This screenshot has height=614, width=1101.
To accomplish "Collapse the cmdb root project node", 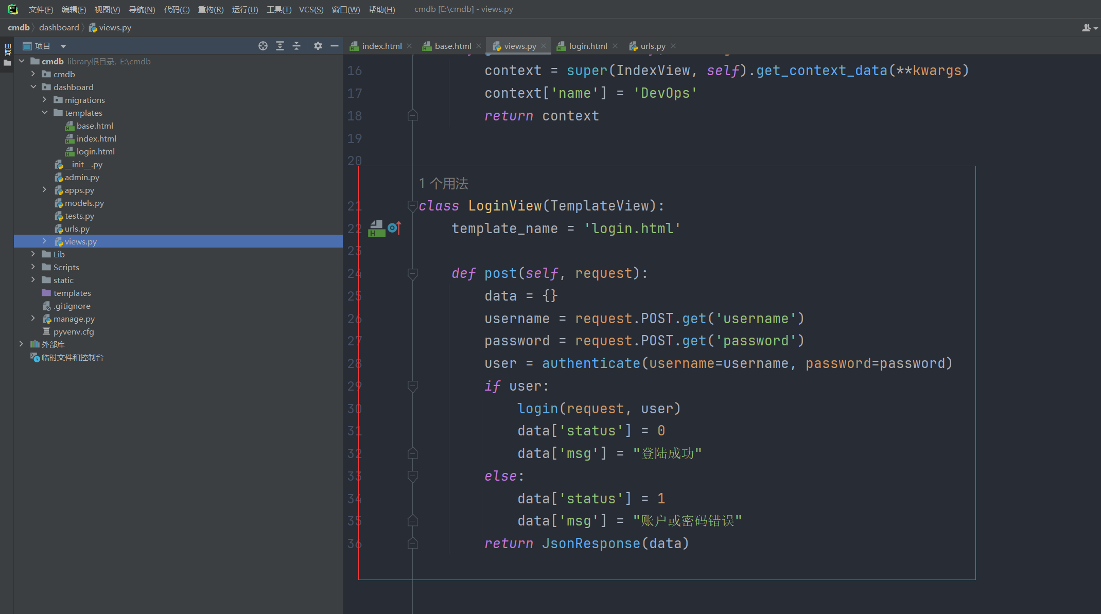I will [x=22, y=61].
